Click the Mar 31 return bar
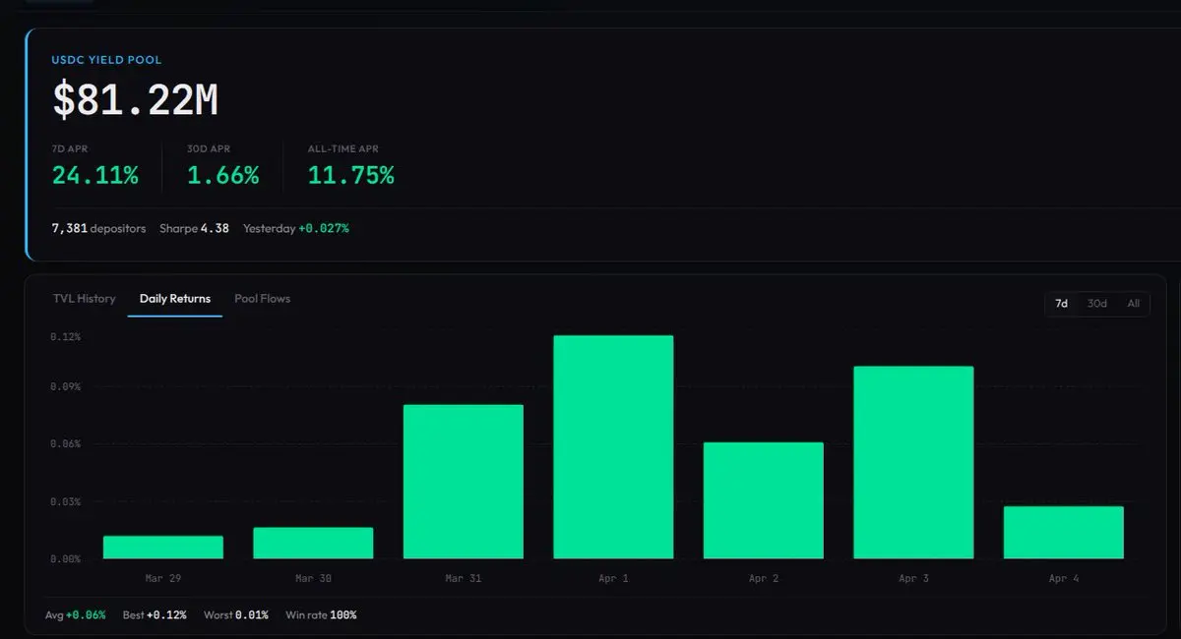1181x639 pixels. (464, 482)
